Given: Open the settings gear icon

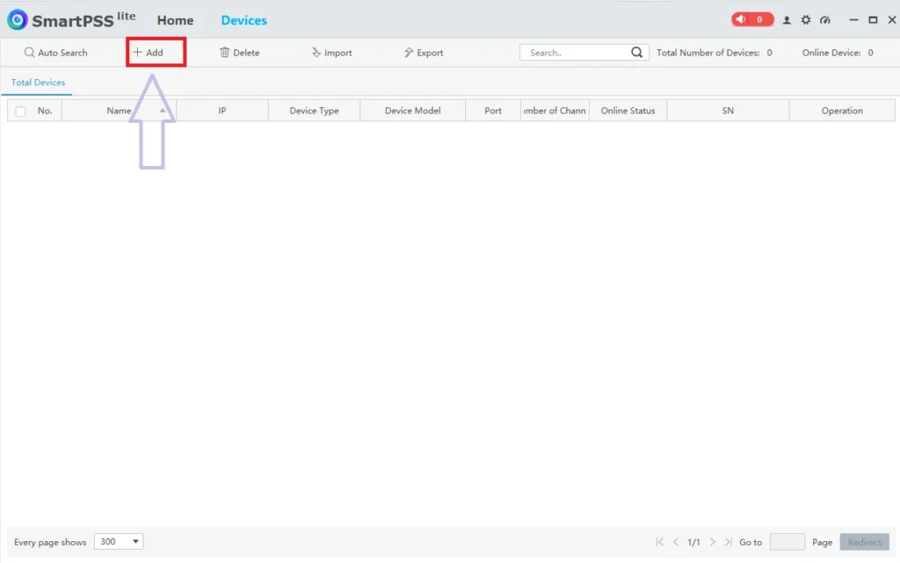Looking at the screenshot, I should [x=806, y=18].
